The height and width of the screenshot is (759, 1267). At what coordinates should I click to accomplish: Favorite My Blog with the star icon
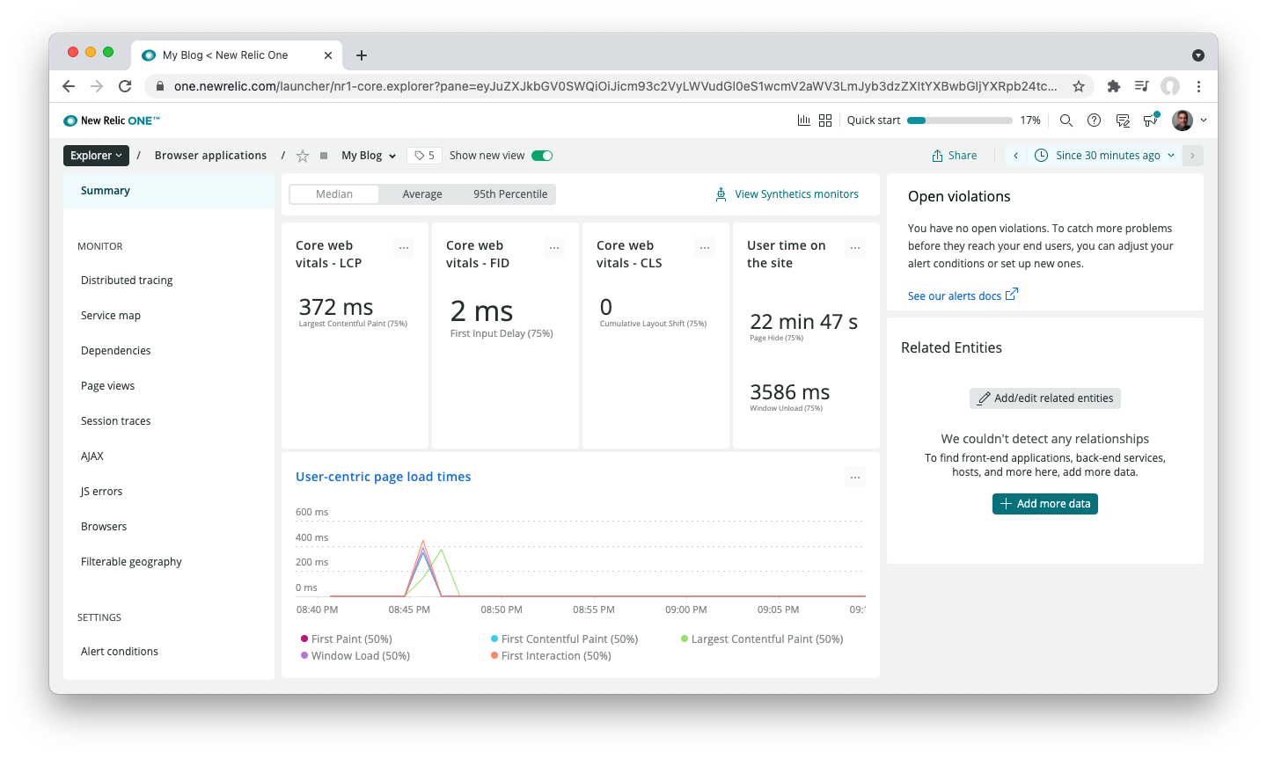(303, 156)
